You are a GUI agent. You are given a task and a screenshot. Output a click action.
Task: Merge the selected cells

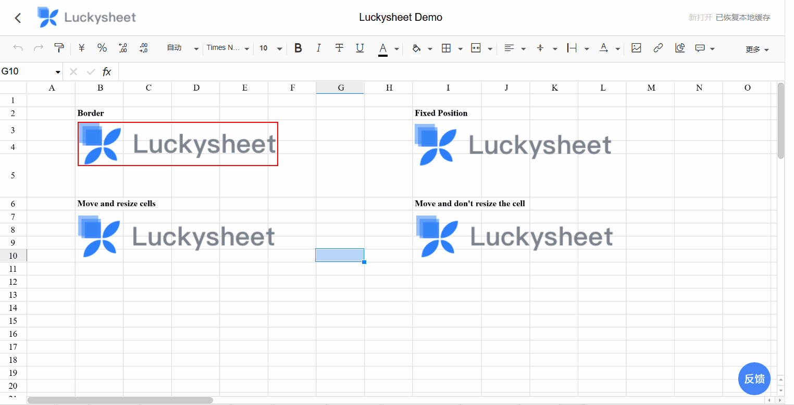[x=476, y=48]
